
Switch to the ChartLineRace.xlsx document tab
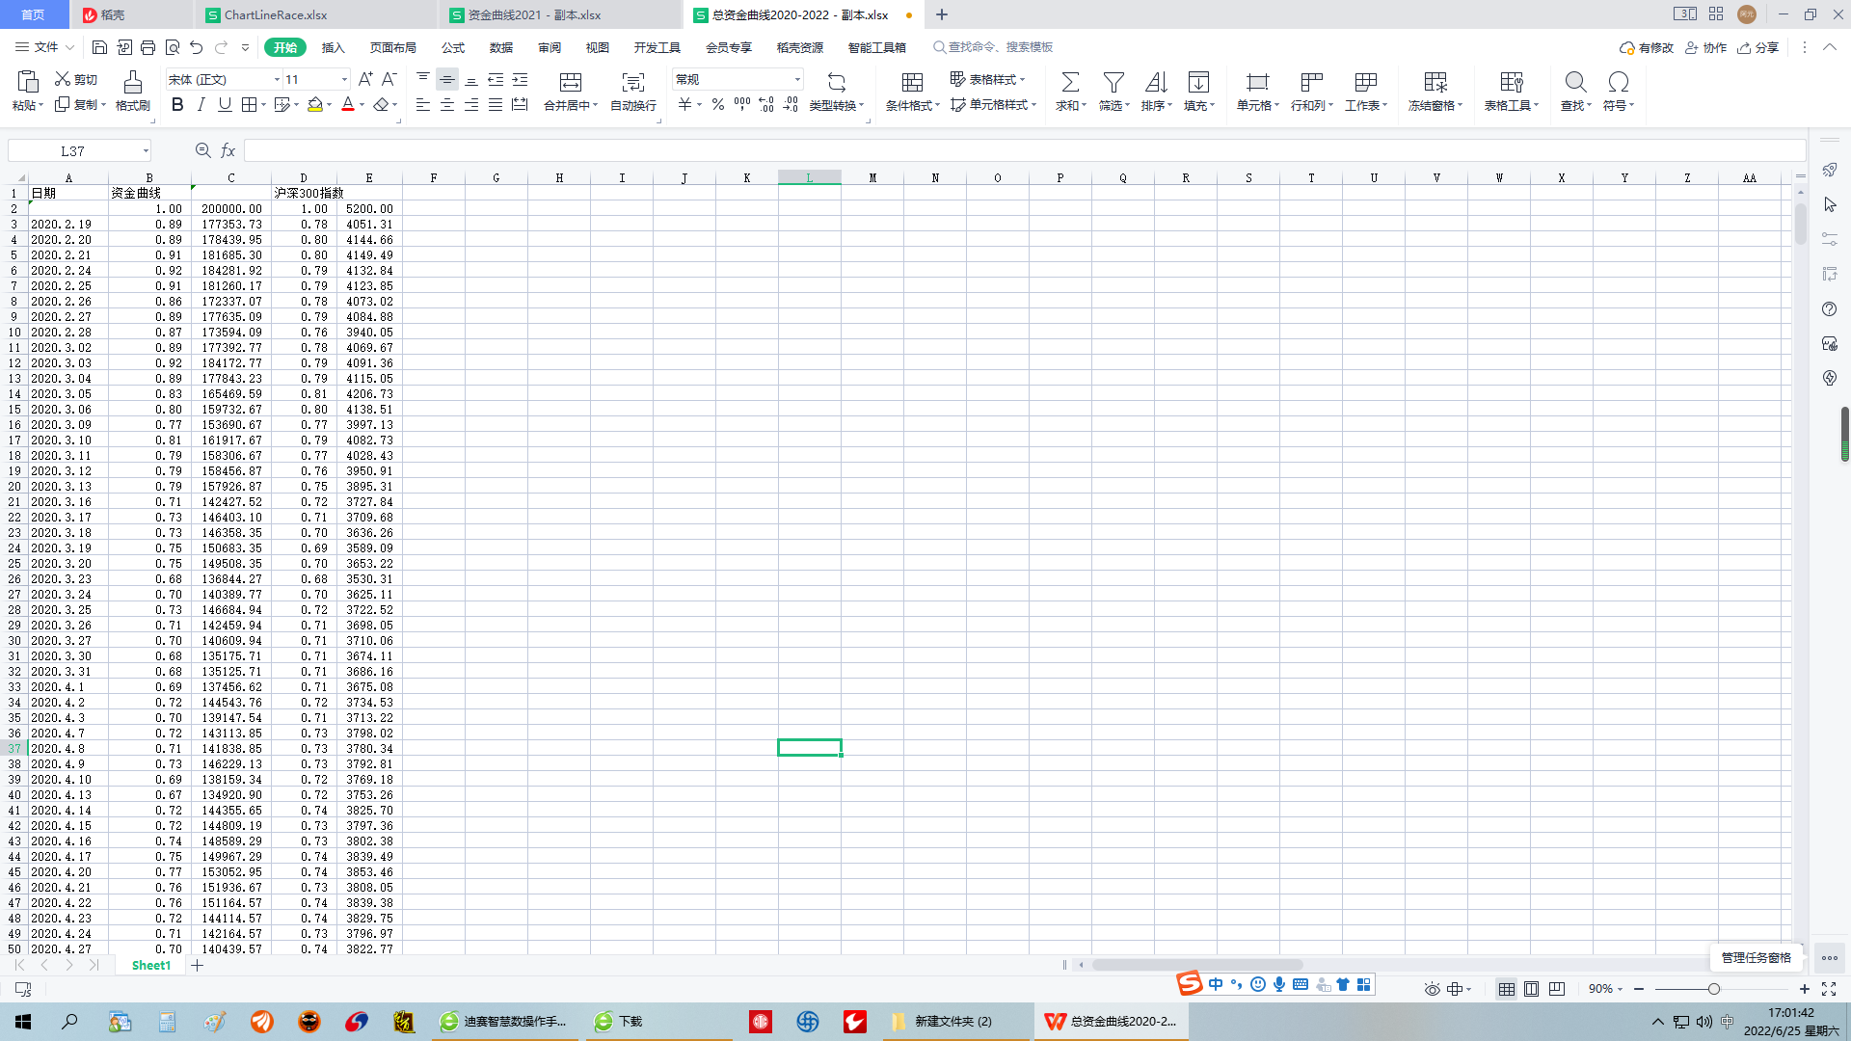(275, 14)
